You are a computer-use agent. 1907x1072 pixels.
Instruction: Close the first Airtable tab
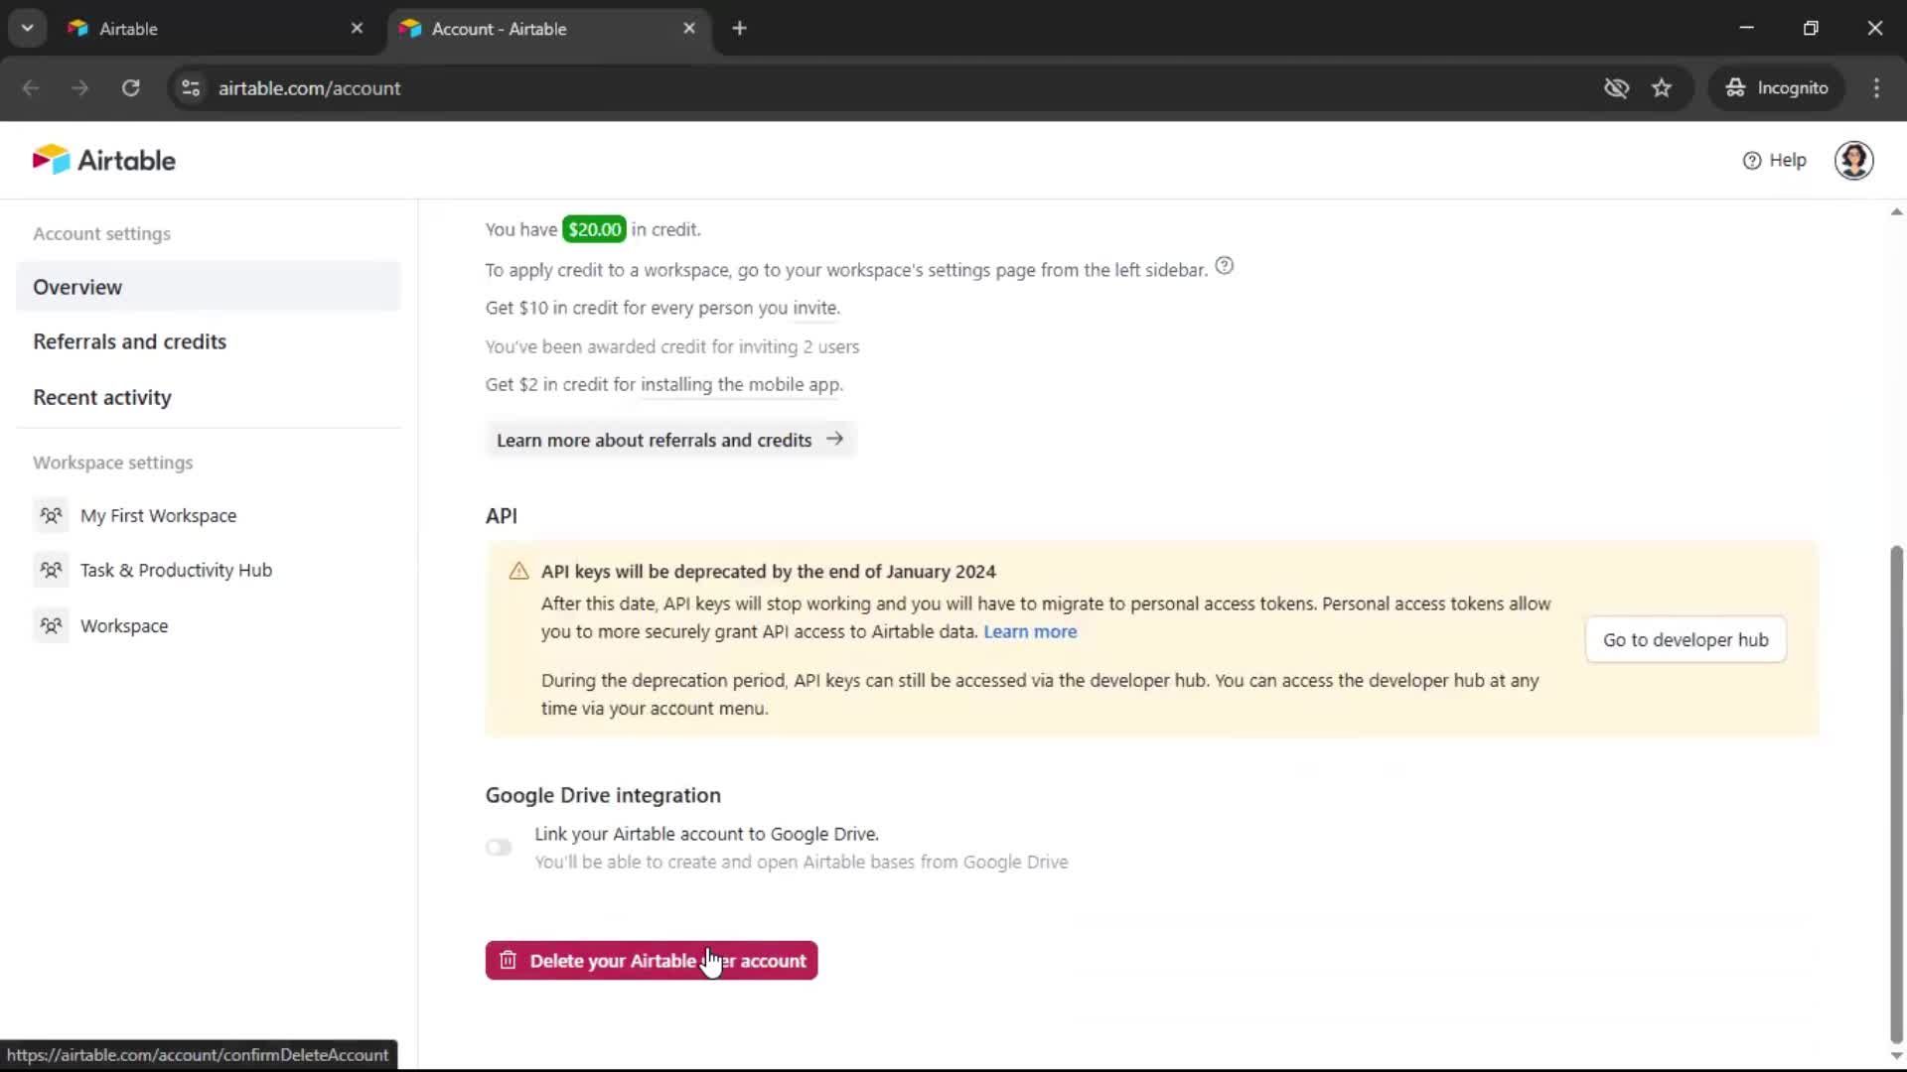coord(357,29)
